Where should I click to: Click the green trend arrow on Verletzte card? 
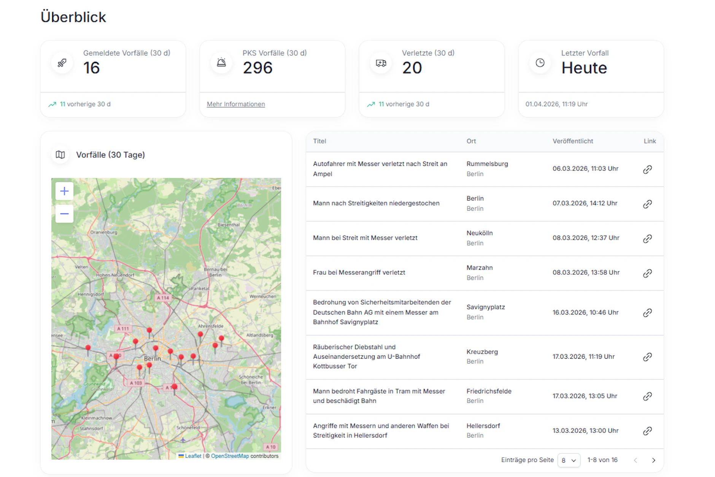point(371,103)
